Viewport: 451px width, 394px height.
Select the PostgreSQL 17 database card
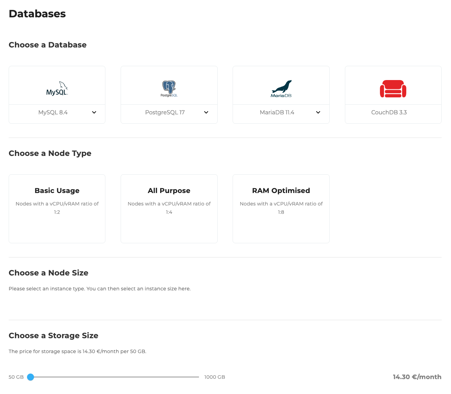tap(169, 94)
